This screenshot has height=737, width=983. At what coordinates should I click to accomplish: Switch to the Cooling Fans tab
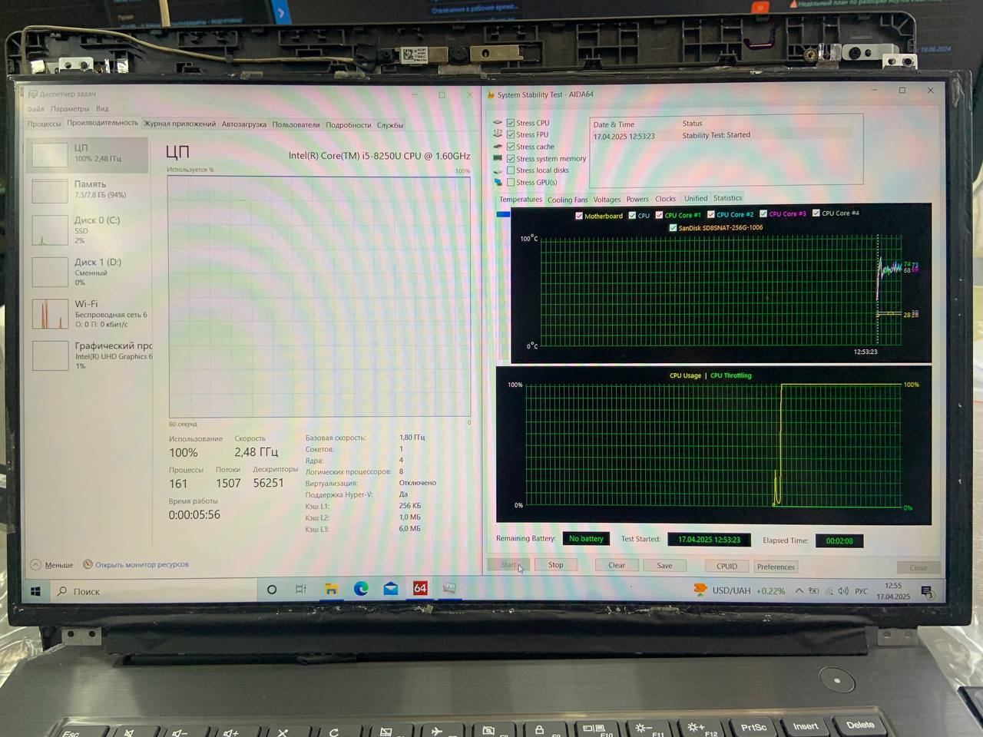568,200
